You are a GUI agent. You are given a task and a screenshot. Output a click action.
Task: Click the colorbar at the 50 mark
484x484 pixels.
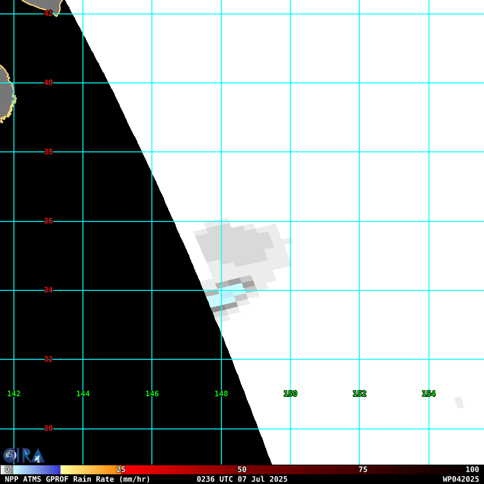click(x=242, y=469)
